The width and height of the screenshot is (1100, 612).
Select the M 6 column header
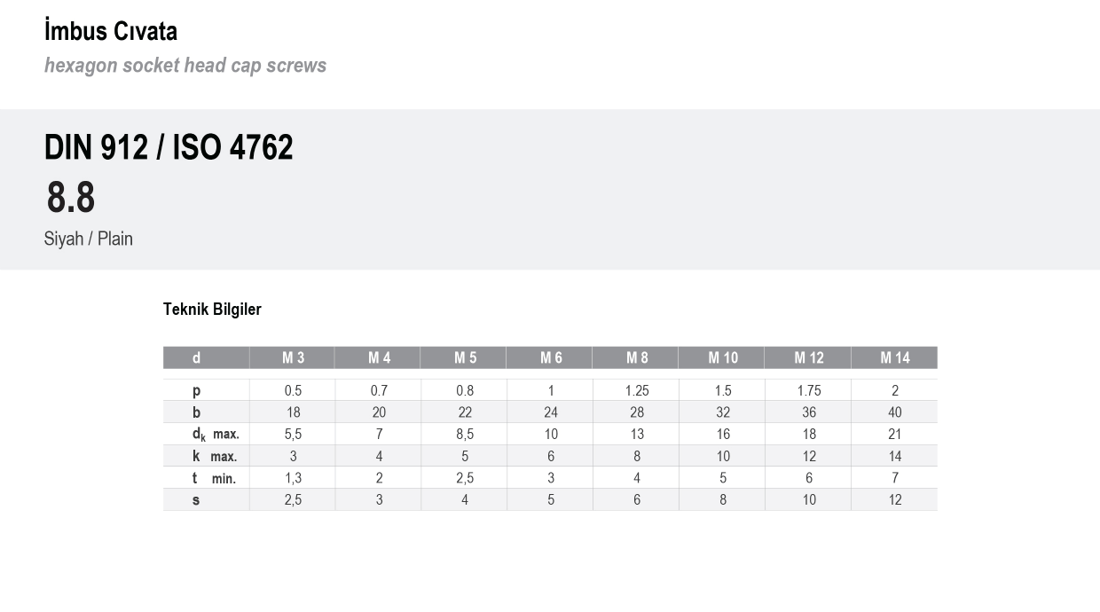pyautogui.click(x=551, y=357)
